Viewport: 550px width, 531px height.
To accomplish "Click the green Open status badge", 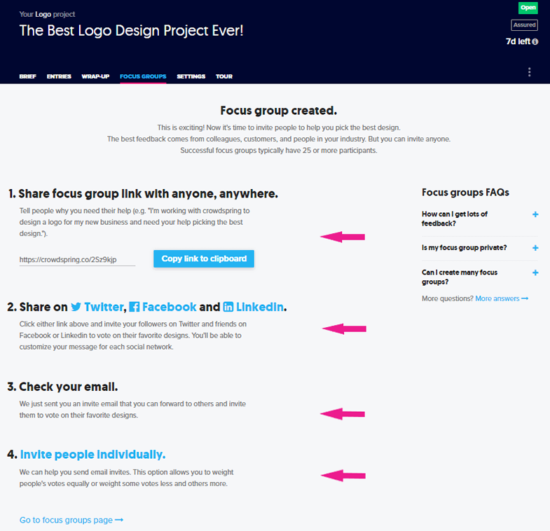I will coord(528,8).
